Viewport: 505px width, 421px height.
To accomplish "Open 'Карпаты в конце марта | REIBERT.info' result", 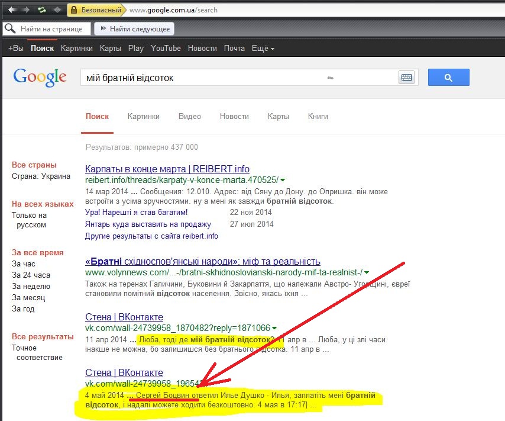I will click(x=167, y=169).
